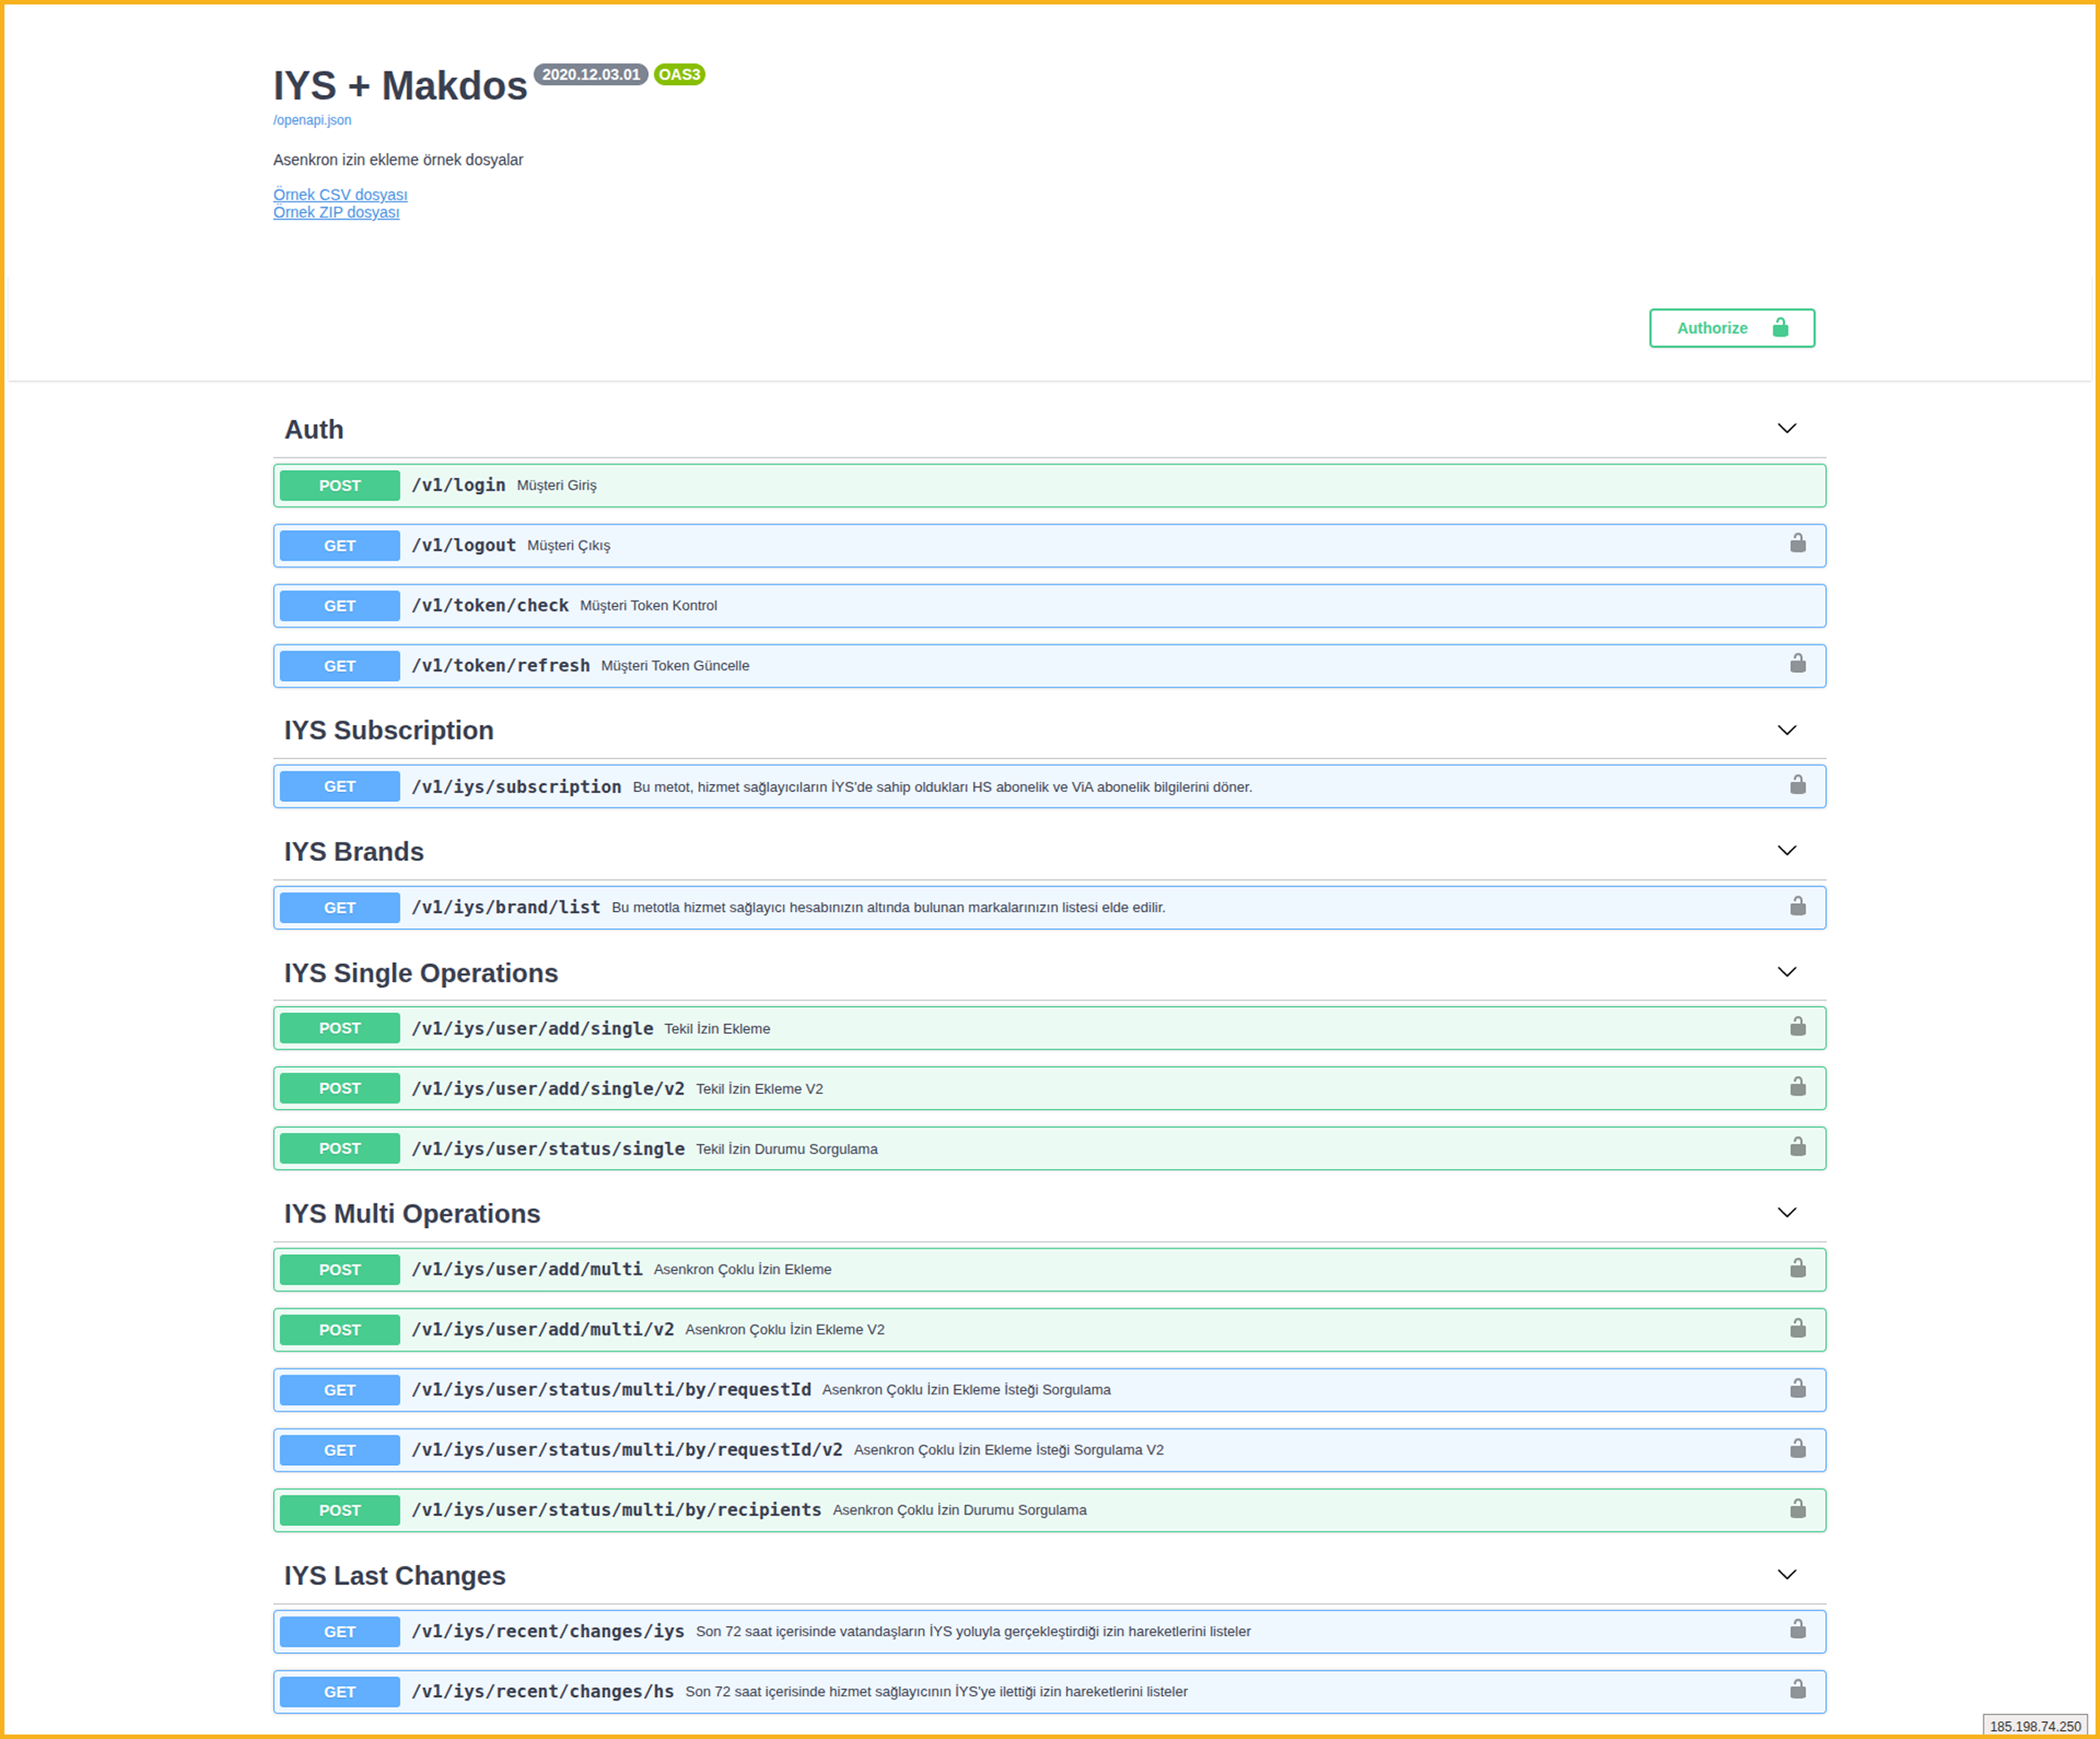Image resolution: width=2100 pixels, height=1739 pixels.
Task: Click the lock icon on /v1/logout row
Action: pos(1797,544)
